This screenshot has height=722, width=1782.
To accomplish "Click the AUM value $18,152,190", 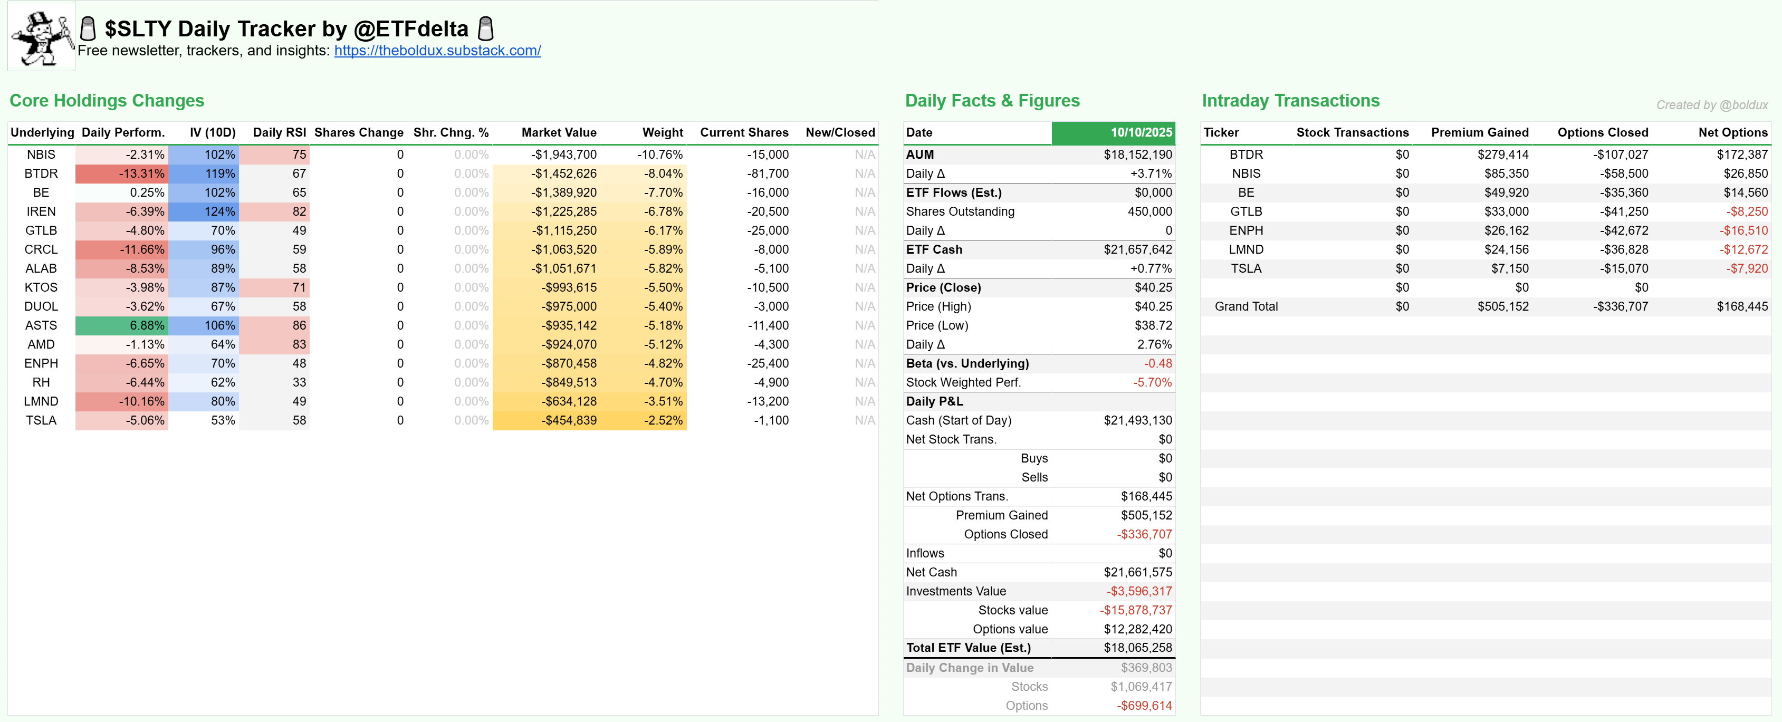I will [x=1137, y=154].
